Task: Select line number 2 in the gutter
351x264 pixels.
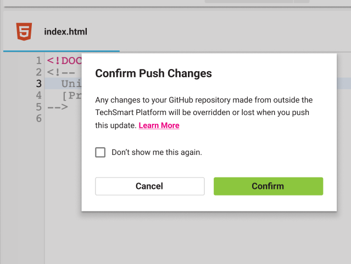Action: point(39,72)
